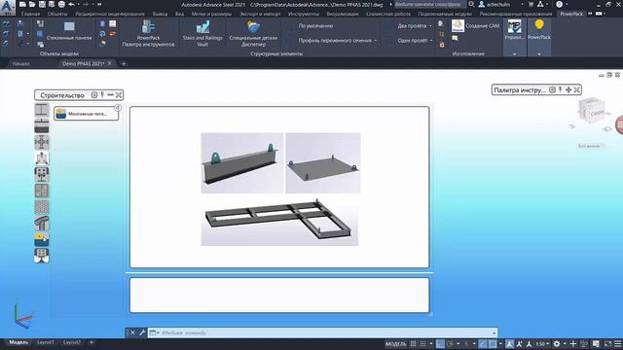
Task: Toggle grid display in status bar
Action: coord(414,343)
